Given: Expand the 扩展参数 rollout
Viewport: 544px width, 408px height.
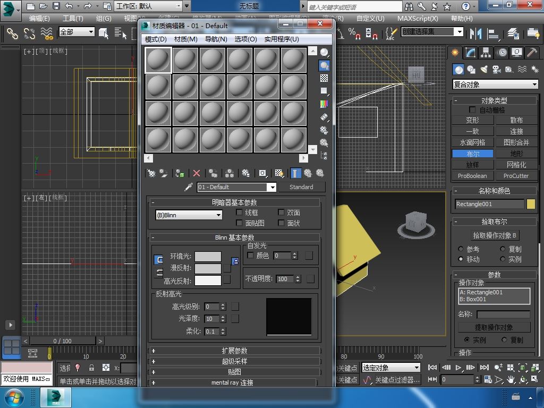Looking at the screenshot, I should point(234,351).
